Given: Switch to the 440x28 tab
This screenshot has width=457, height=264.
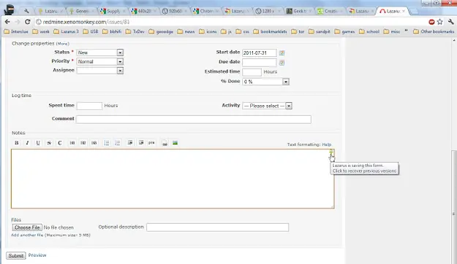Looking at the screenshot, I should (143, 11).
